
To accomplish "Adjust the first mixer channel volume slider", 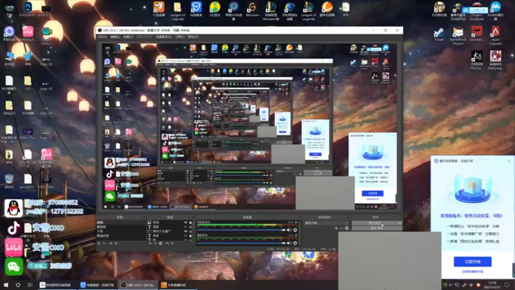I will pos(241,230).
